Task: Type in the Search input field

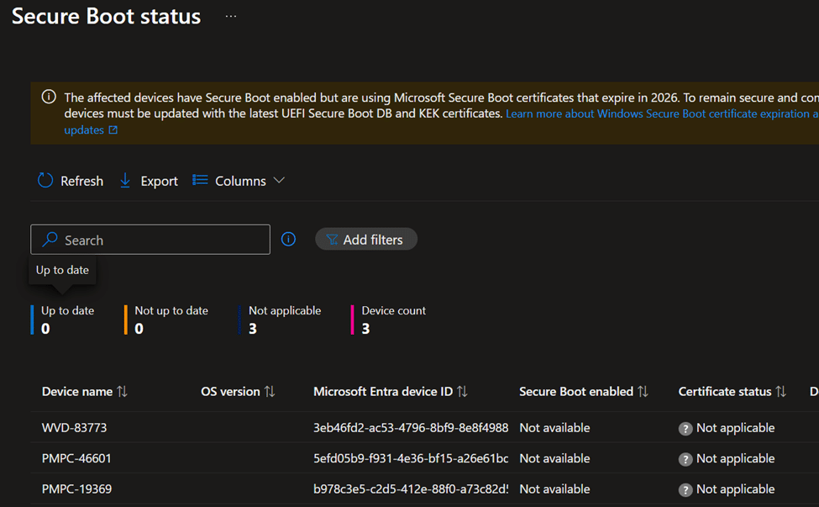Action: tap(160, 240)
